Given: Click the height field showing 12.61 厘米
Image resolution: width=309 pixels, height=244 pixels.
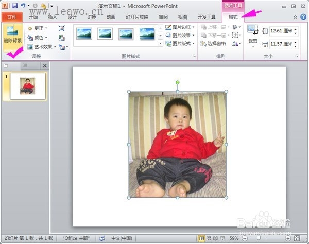Looking at the screenshot, I should click(x=281, y=31).
